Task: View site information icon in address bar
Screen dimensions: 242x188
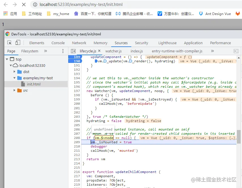Action: 35,5
